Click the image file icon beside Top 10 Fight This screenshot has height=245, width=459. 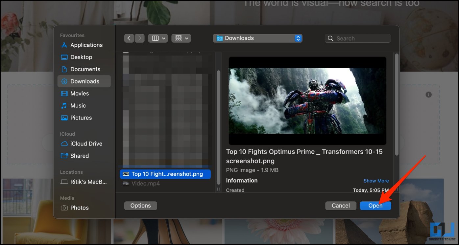pos(126,174)
